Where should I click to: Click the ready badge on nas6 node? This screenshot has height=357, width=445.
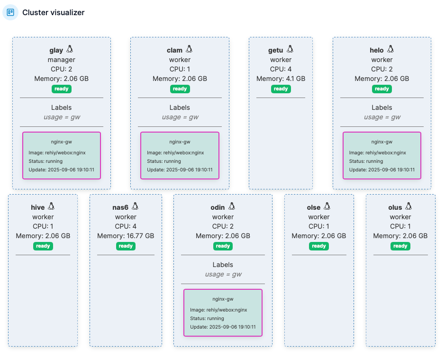pyautogui.click(x=126, y=246)
